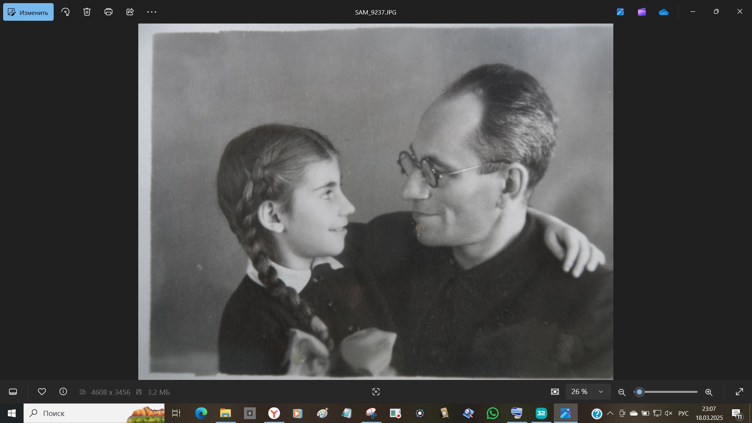This screenshot has height=423, width=752.
Task: Print the image with the printer icon
Action: click(x=108, y=12)
